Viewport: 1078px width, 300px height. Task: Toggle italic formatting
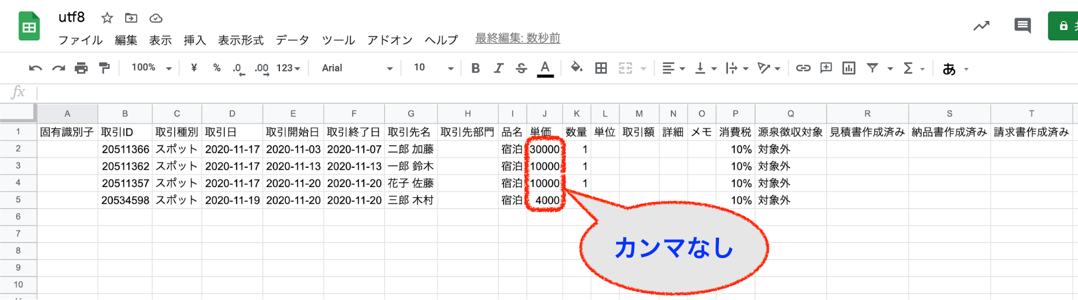[x=498, y=68]
